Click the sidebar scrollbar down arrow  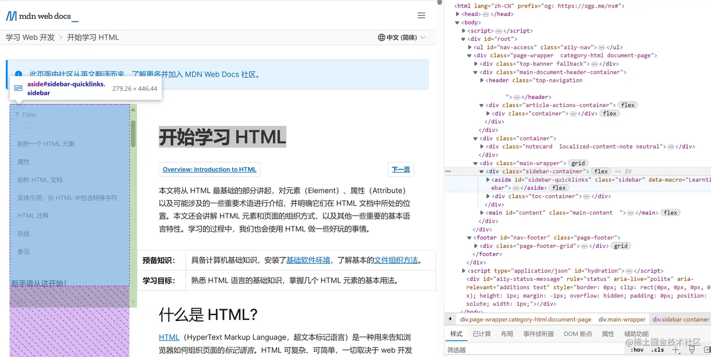[x=134, y=302]
